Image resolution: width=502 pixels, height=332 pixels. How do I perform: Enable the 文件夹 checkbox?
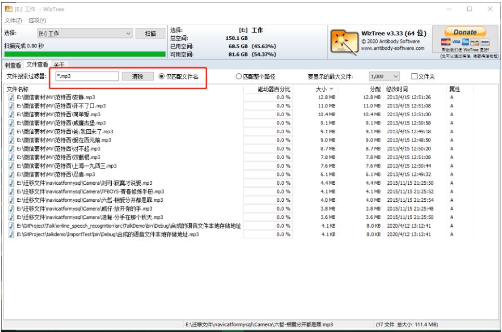414,76
